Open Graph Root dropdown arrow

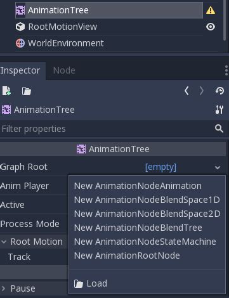click(x=218, y=167)
